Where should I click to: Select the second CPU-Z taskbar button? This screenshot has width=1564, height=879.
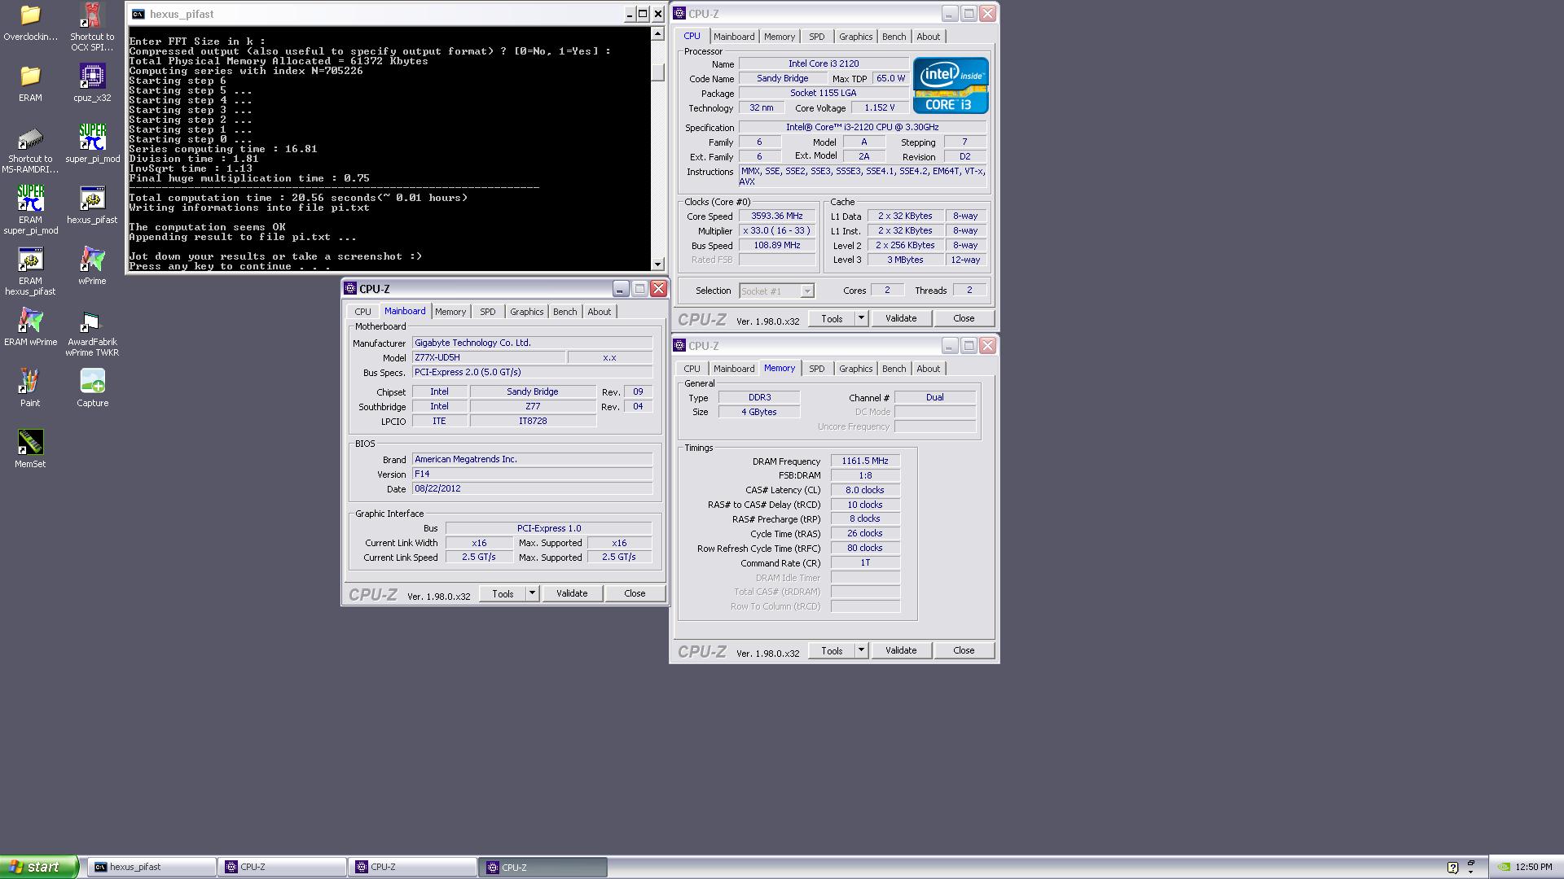coord(413,868)
